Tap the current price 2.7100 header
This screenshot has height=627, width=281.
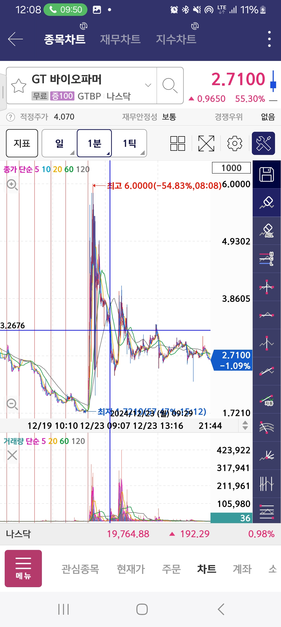(x=238, y=79)
